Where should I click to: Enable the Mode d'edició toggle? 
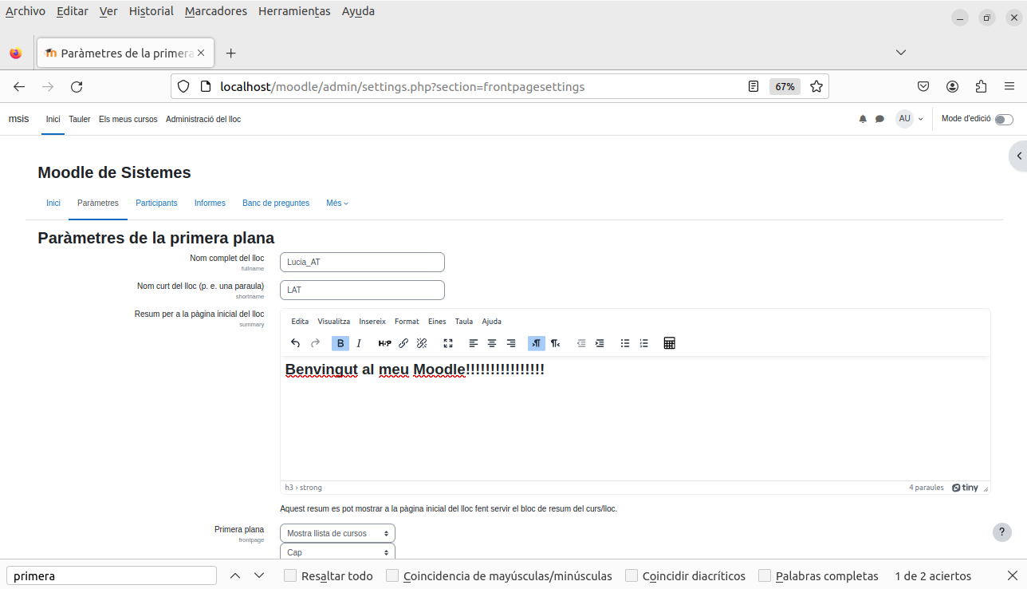(x=1004, y=118)
